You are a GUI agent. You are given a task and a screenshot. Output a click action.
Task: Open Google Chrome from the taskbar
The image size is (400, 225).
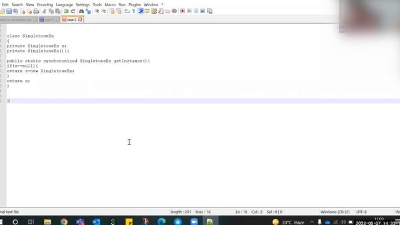tap(64, 222)
